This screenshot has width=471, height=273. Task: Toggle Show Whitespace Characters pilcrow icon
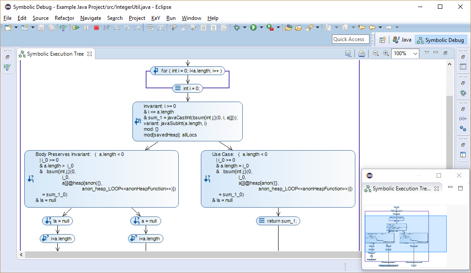pos(214,28)
